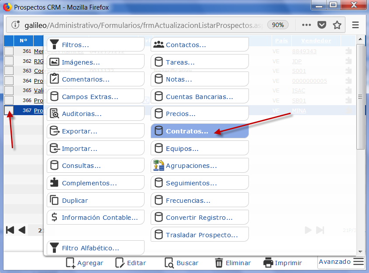The height and width of the screenshot is (273, 369).
Task: Open vendor link JDP
Action: click(297, 61)
